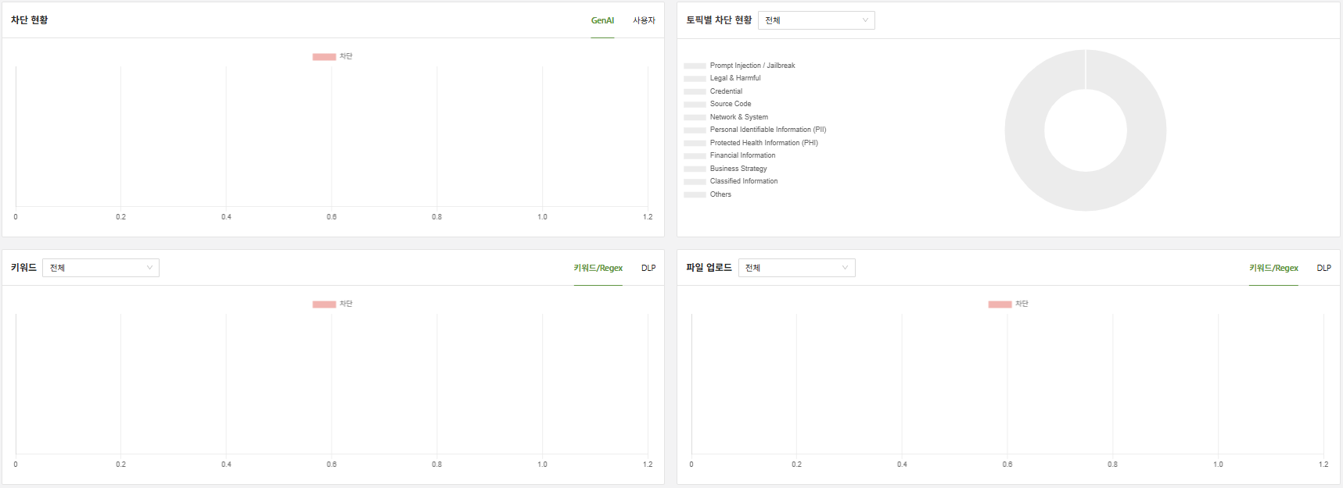Switch to 키워드/Regex tab in 키워드 panel
Viewport: 1343px width, 488px height.
[598, 268]
